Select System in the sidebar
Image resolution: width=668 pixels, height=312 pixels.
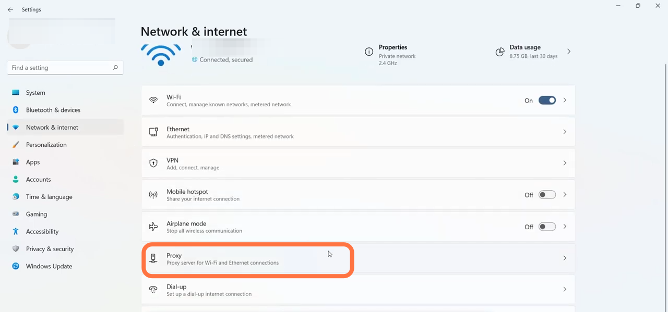[65, 92]
